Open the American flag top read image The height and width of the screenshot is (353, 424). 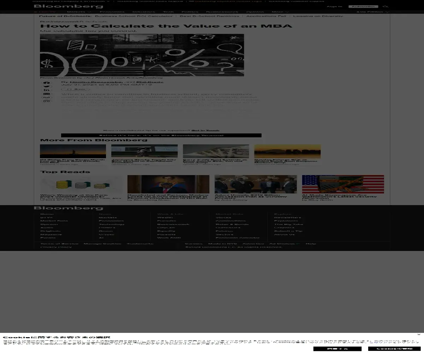[x=343, y=184]
